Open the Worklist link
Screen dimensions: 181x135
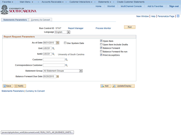[x=111, y=6]
